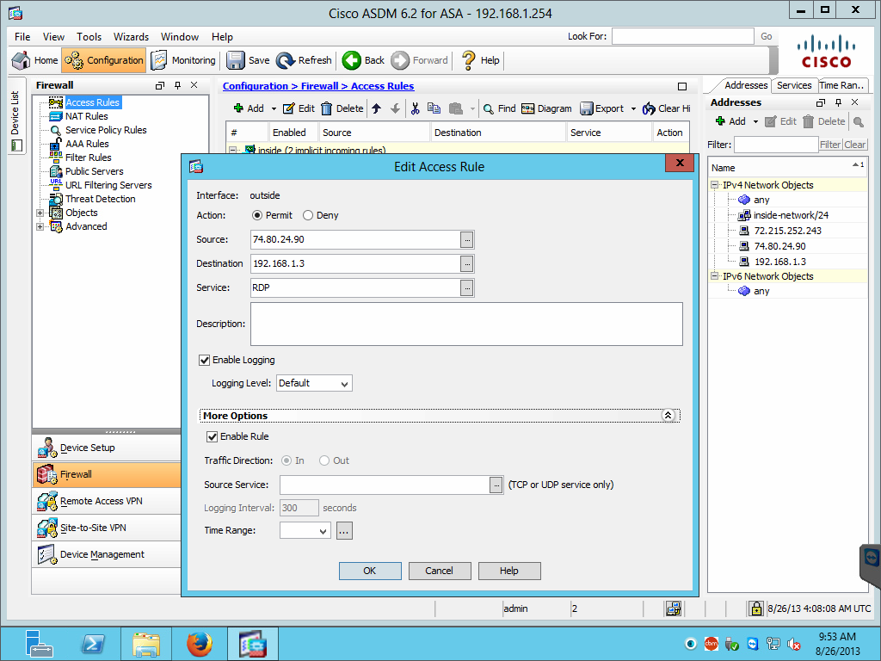
Task: Click the Site-to-Site VPN icon
Action: pyautogui.click(x=47, y=528)
